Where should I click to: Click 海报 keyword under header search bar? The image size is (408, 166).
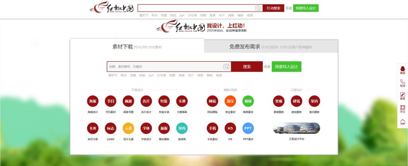pos(231,16)
